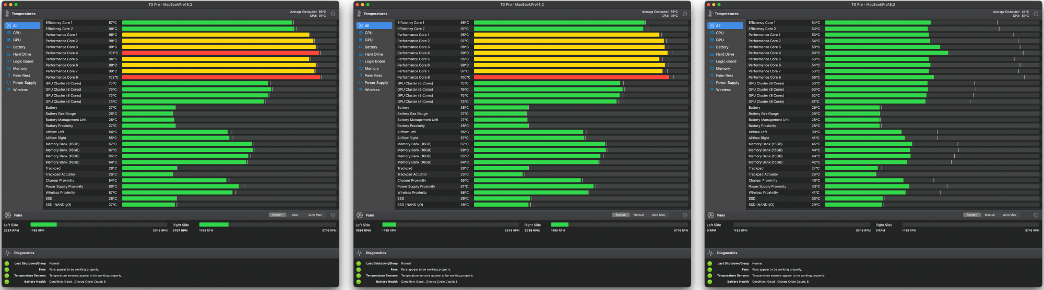Click thermometer icon in right window Temperatures header

pyautogui.click(x=711, y=14)
